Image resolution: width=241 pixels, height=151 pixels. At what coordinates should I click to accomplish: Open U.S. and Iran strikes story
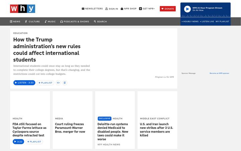click(156, 130)
